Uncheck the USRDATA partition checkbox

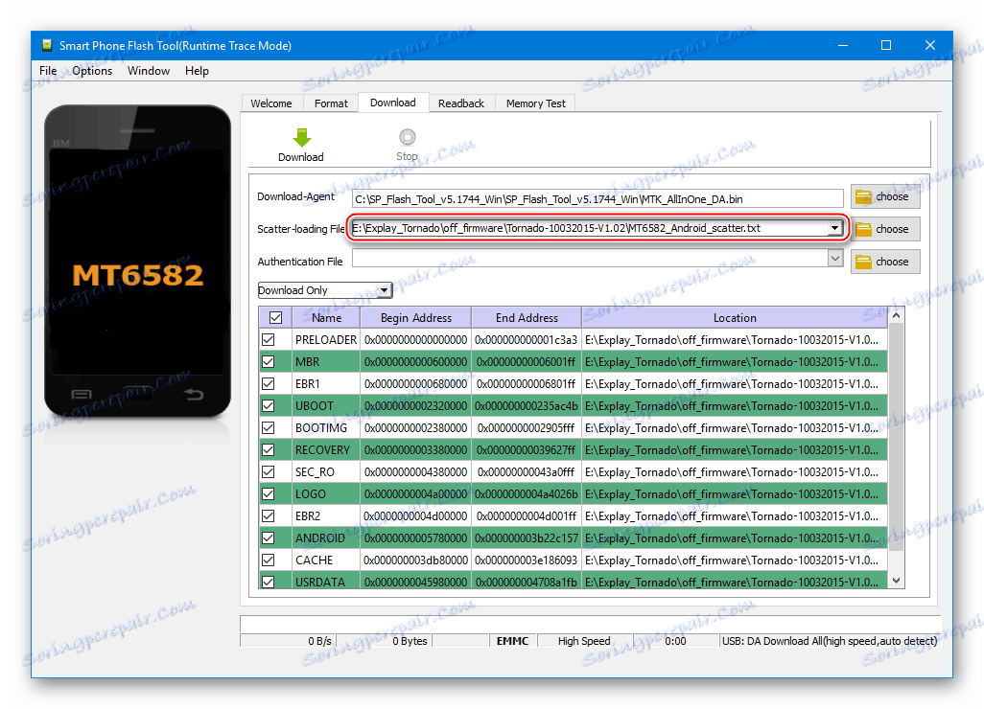coord(269,582)
